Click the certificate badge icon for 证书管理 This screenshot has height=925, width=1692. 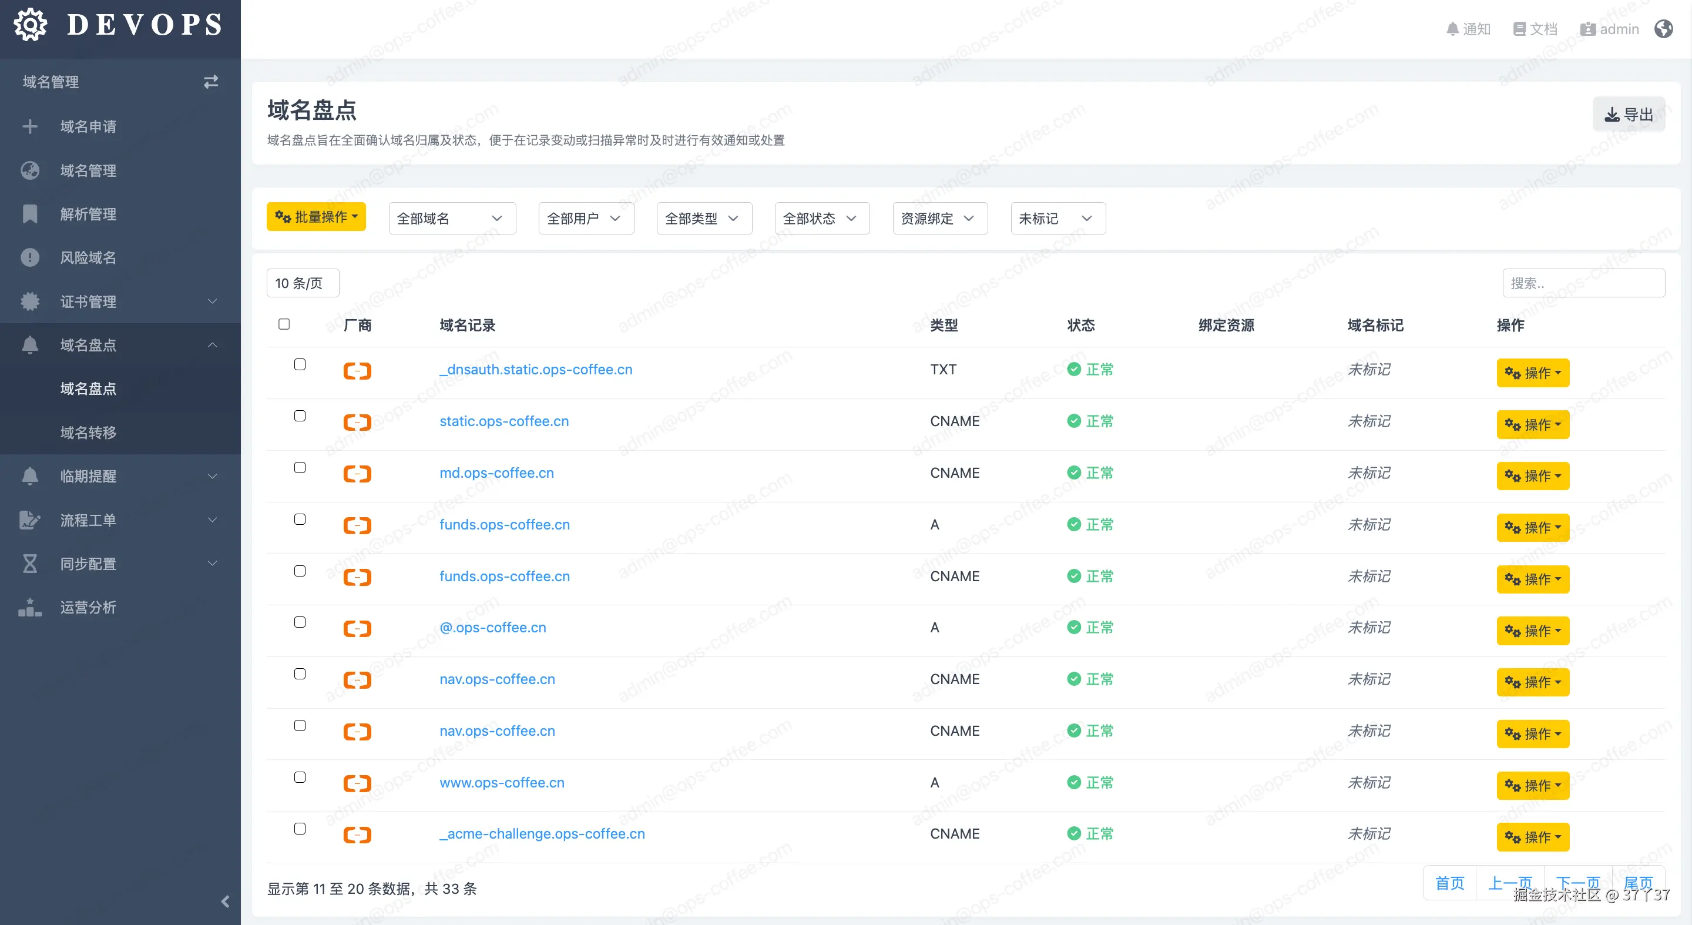29,301
